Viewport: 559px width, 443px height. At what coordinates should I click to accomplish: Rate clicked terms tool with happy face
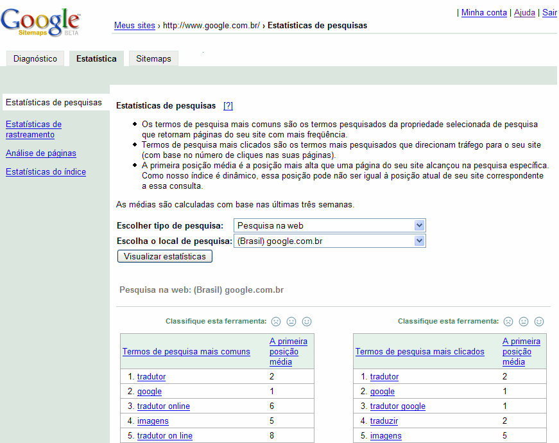(x=539, y=322)
